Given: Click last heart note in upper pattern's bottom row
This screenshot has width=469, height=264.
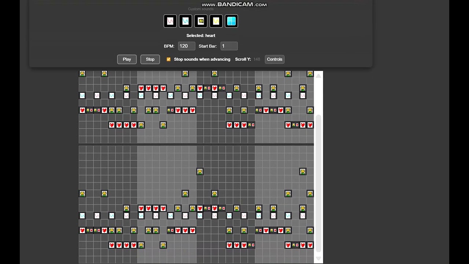Looking at the screenshot, I should coord(310,125).
